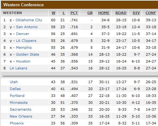
Task: Sort standings by W column header
Action: pyautogui.click(x=54, y=13)
